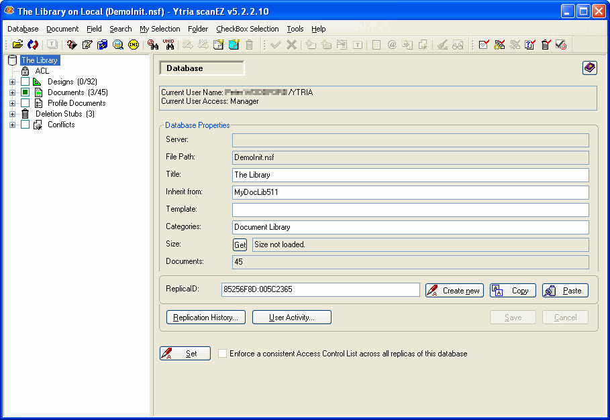Click the UNID binoculars search icon

168,45
